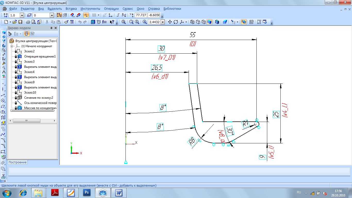Image resolution: width=352 pixels, height=198 pixels.
Task: Pin the Дерево модели panel
Action: tap(51, 28)
